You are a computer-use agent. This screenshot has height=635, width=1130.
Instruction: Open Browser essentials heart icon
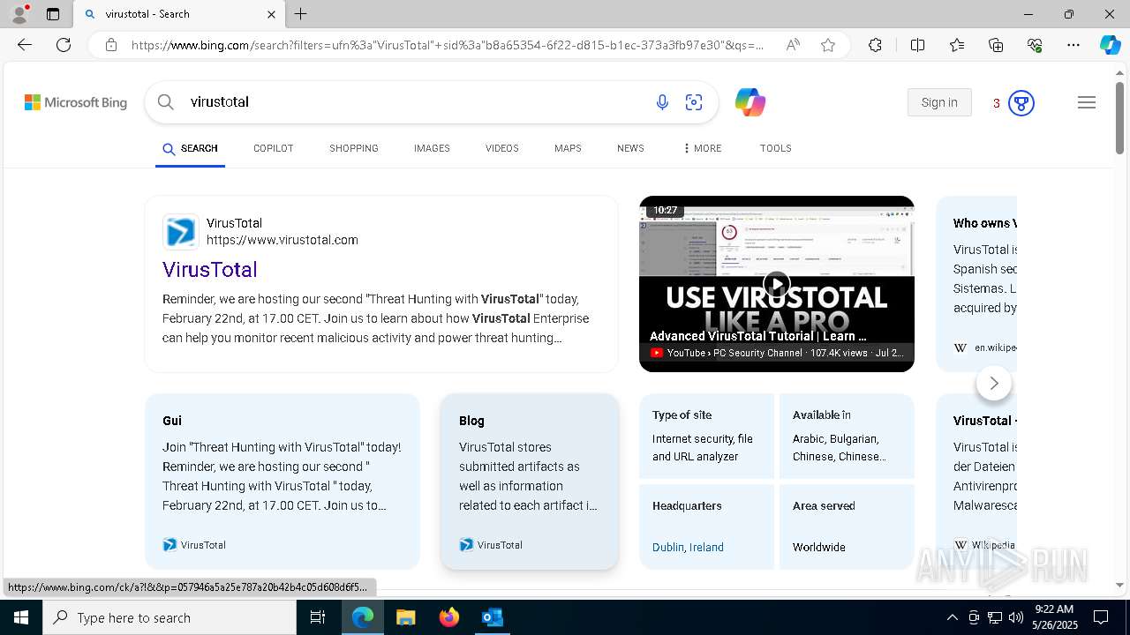(1035, 45)
